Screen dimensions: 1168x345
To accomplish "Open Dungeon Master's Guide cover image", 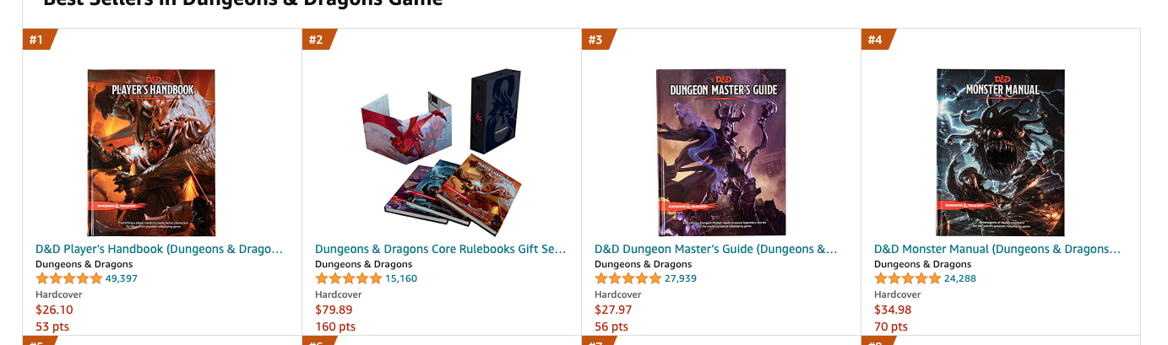I will [x=721, y=153].
